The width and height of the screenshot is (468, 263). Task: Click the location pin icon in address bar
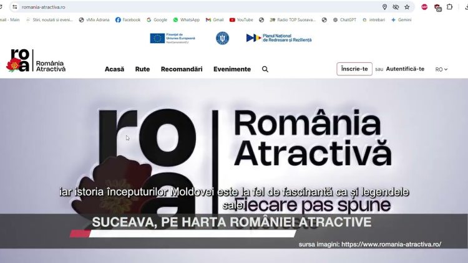384,7
